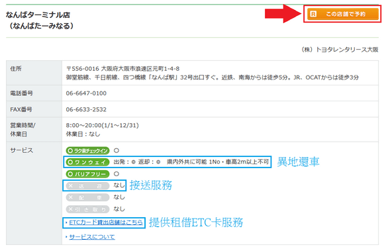Click the greyed 配車 service badge
The image size is (384, 249).
(x=87, y=197)
